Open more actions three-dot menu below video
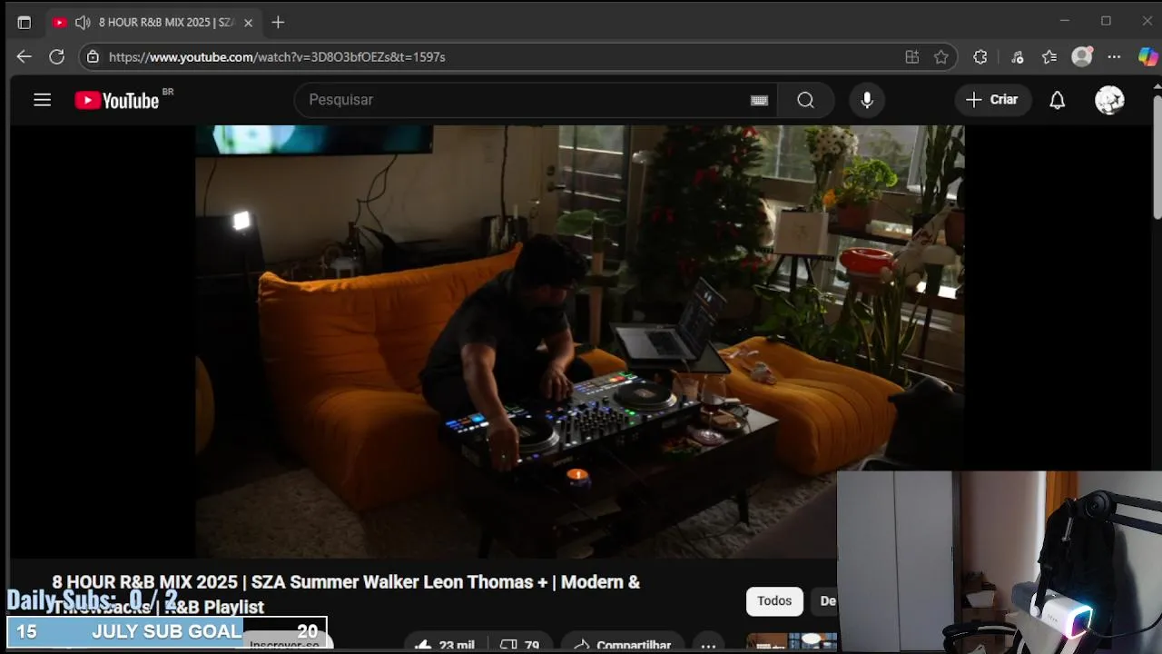Viewport: 1162px width, 654px height. click(x=708, y=645)
